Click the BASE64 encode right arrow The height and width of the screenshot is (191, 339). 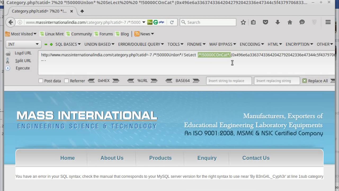[x=196, y=81]
